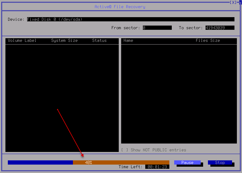Click the Volume Label column header
The image size is (242, 173).
click(22, 41)
